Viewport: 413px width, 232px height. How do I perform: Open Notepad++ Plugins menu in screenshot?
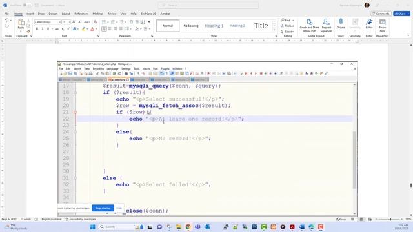click(165, 69)
